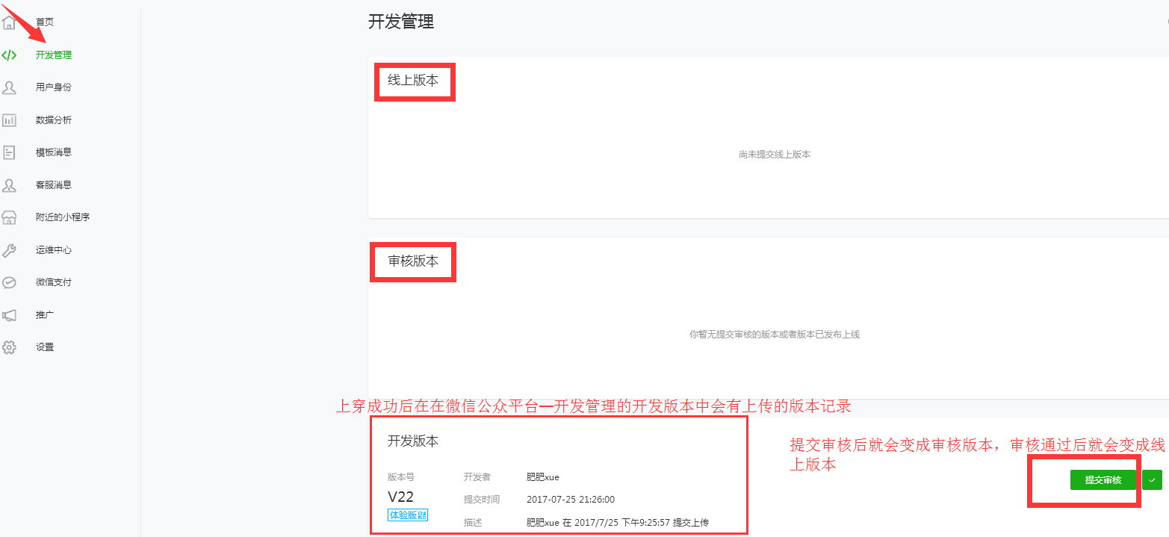Click the 开发版本 section heading

(413, 441)
